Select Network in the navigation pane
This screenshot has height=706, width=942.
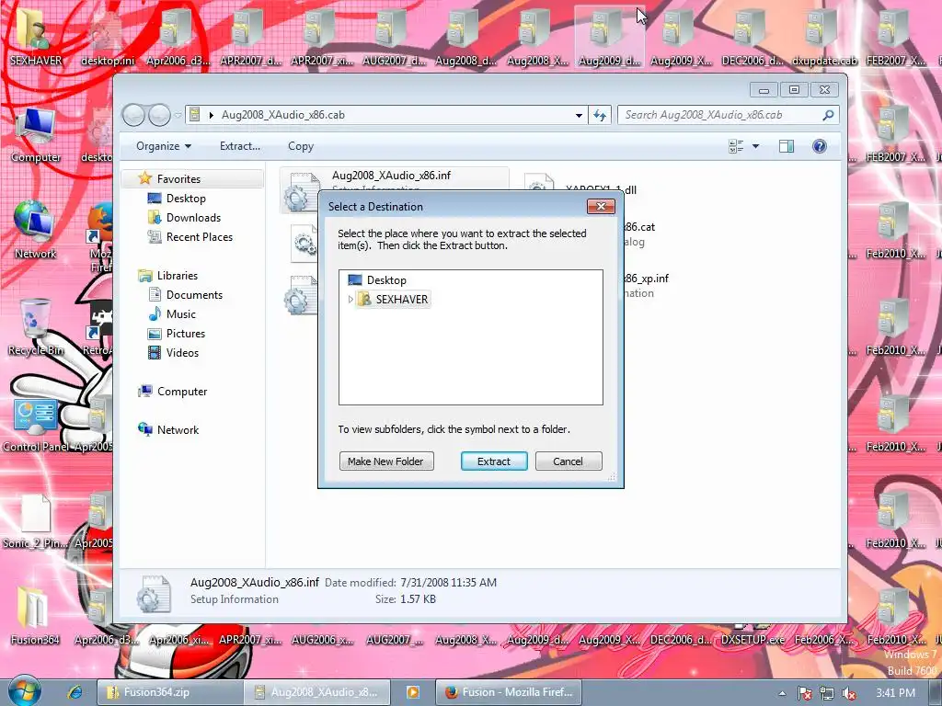178,430
